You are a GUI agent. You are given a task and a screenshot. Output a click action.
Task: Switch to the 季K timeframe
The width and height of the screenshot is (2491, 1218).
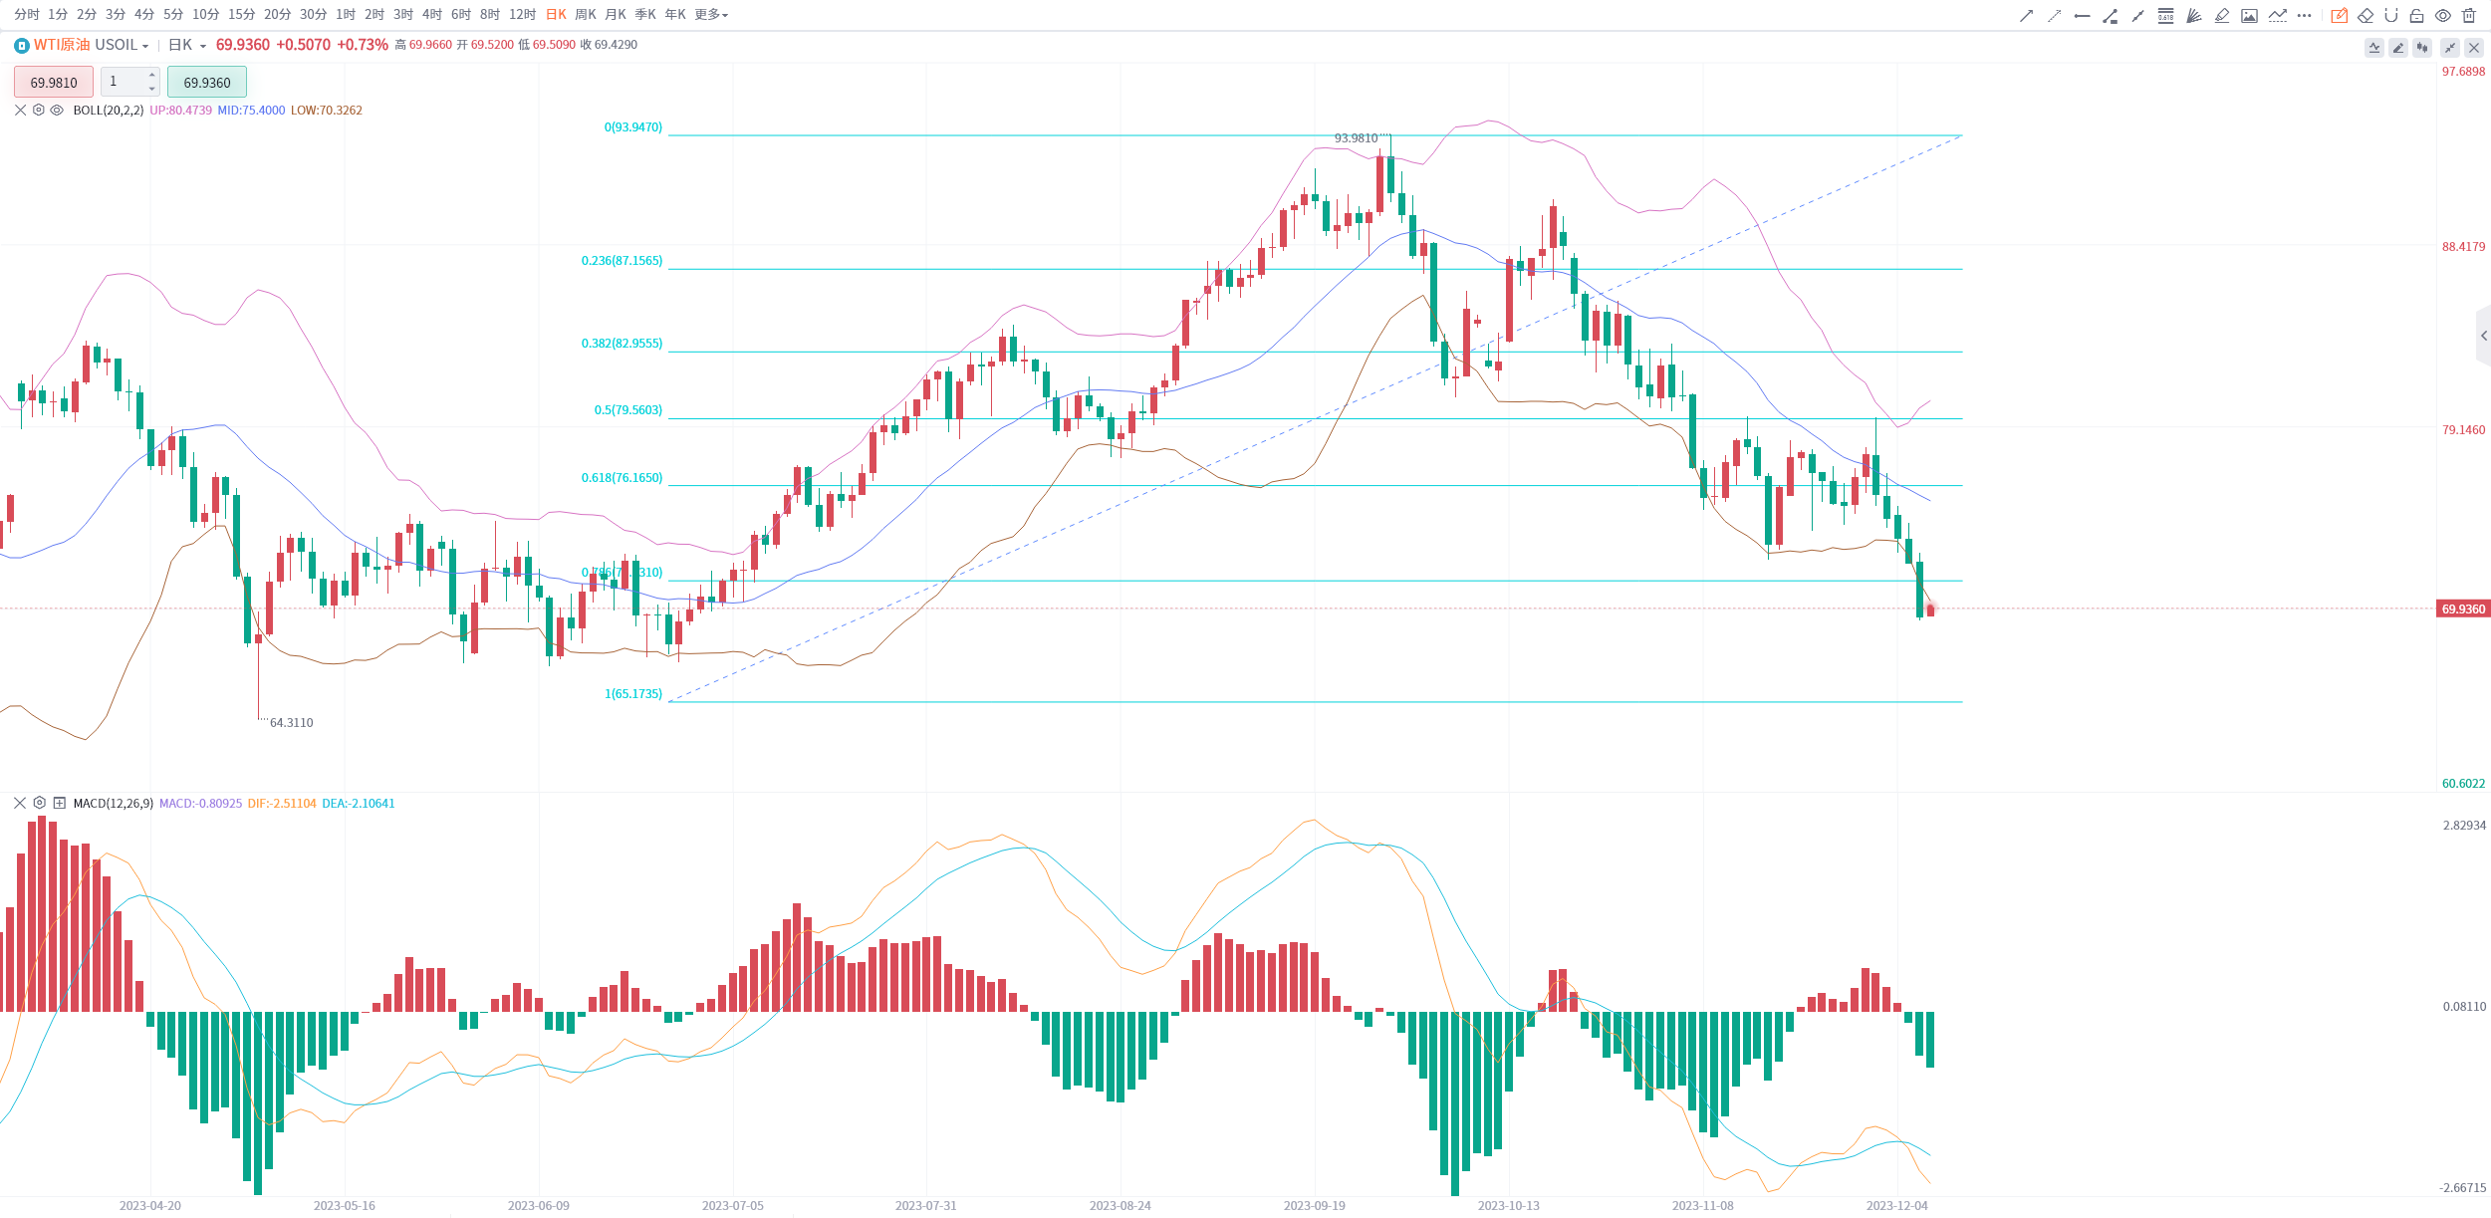coord(645,15)
